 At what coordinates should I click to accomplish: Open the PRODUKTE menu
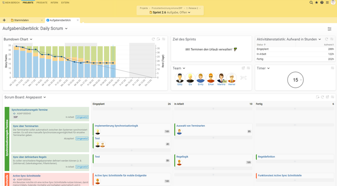click(42, 2)
